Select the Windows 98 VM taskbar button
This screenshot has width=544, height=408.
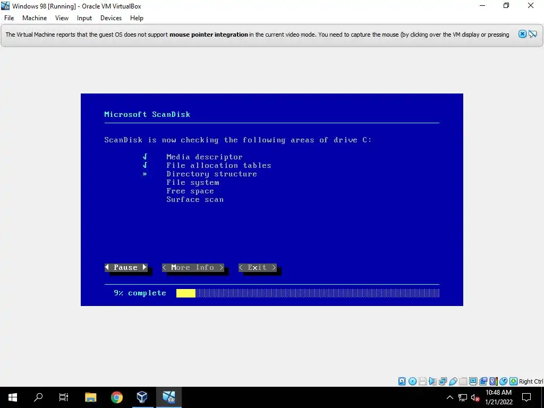coord(168,397)
